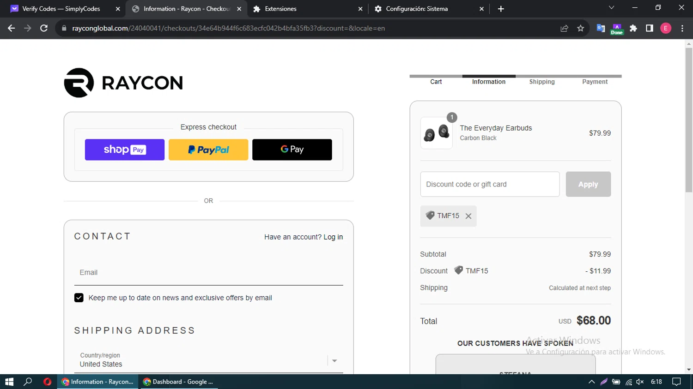Uncheck the keep me up to date checkbox
Image resolution: width=693 pixels, height=389 pixels.
[79, 298]
